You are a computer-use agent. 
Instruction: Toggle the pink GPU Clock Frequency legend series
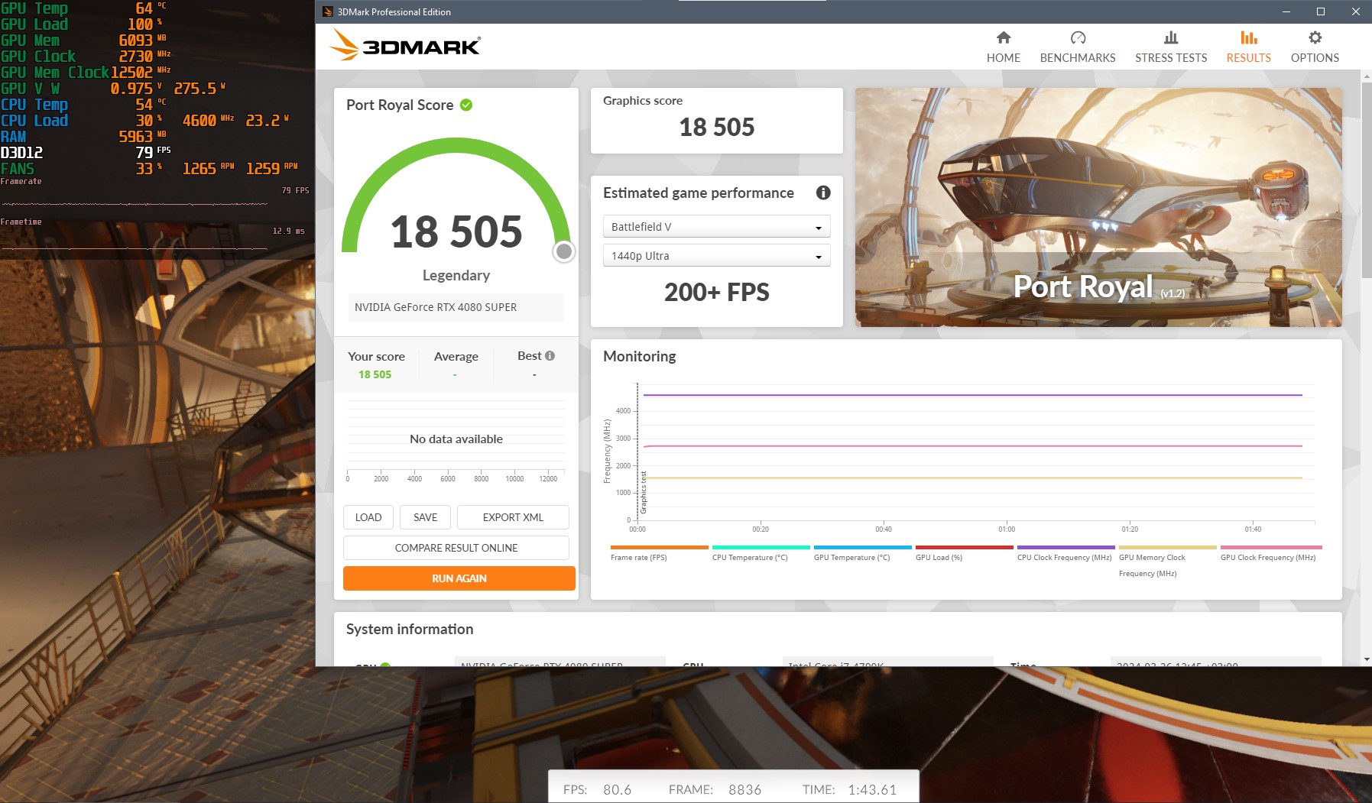[x=1270, y=552]
